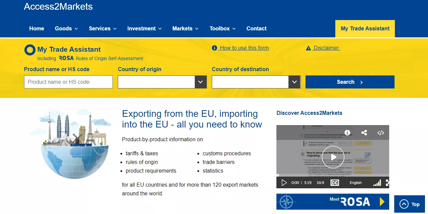Screen dimensions: 428x214
Task: Click the video share icon
Action: click(x=364, y=133)
